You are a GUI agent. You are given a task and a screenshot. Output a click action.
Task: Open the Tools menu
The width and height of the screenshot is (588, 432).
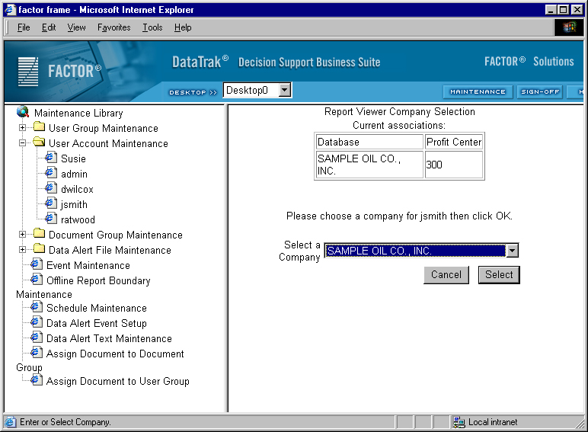pos(152,27)
